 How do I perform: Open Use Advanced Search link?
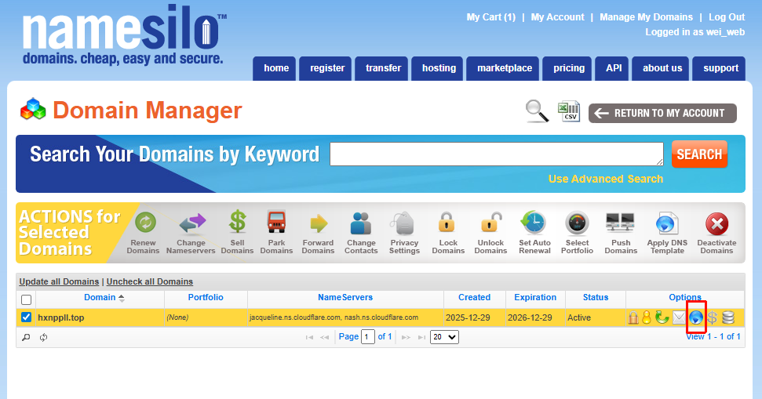point(606,179)
